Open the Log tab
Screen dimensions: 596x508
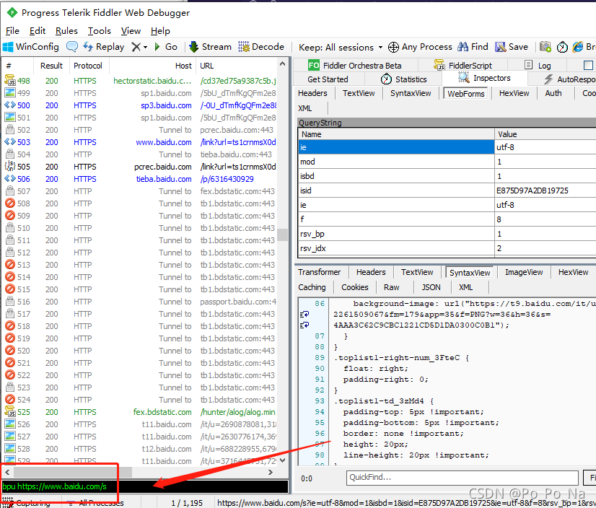tap(538, 66)
